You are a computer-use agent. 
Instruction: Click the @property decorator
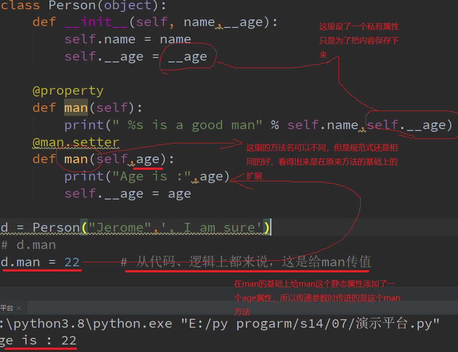(68, 90)
